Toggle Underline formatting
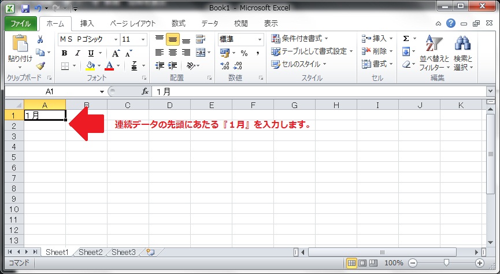This screenshot has height=274, width=500. [x=91, y=53]
